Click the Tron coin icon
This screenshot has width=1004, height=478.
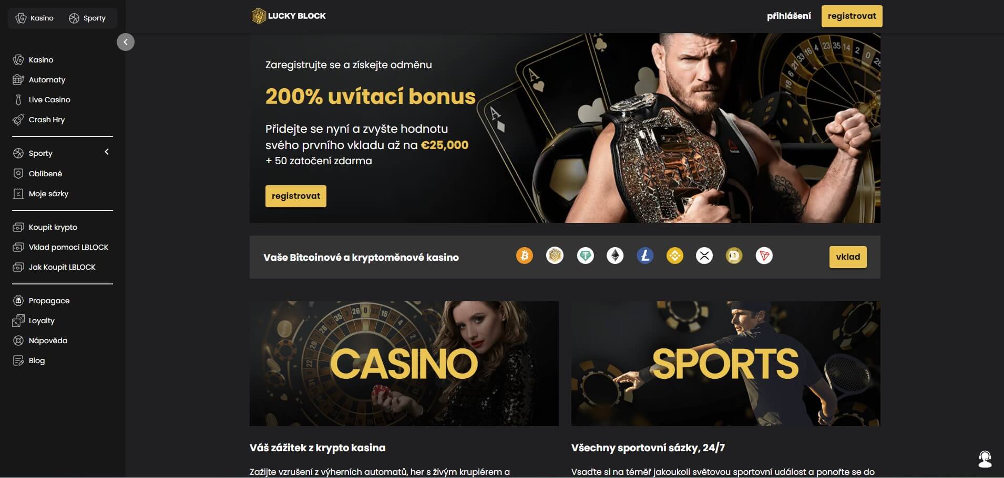[x=764, y=256]
